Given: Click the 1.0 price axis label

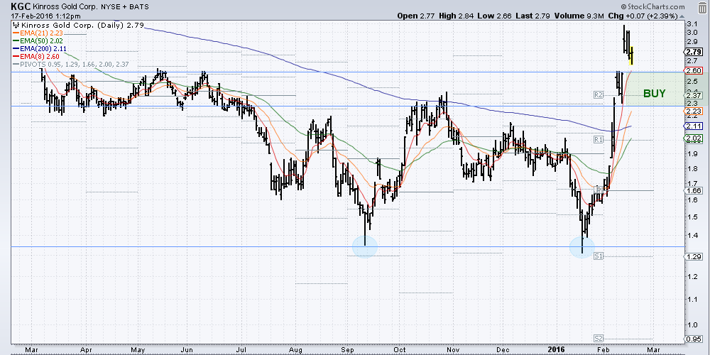Looking at the screenshot, I should [x=692, y=325].
